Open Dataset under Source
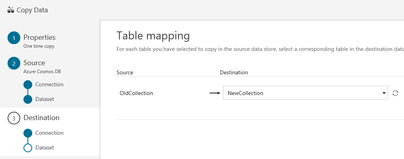404x159 pixels. pyautogui.click(x=45, y=99)
